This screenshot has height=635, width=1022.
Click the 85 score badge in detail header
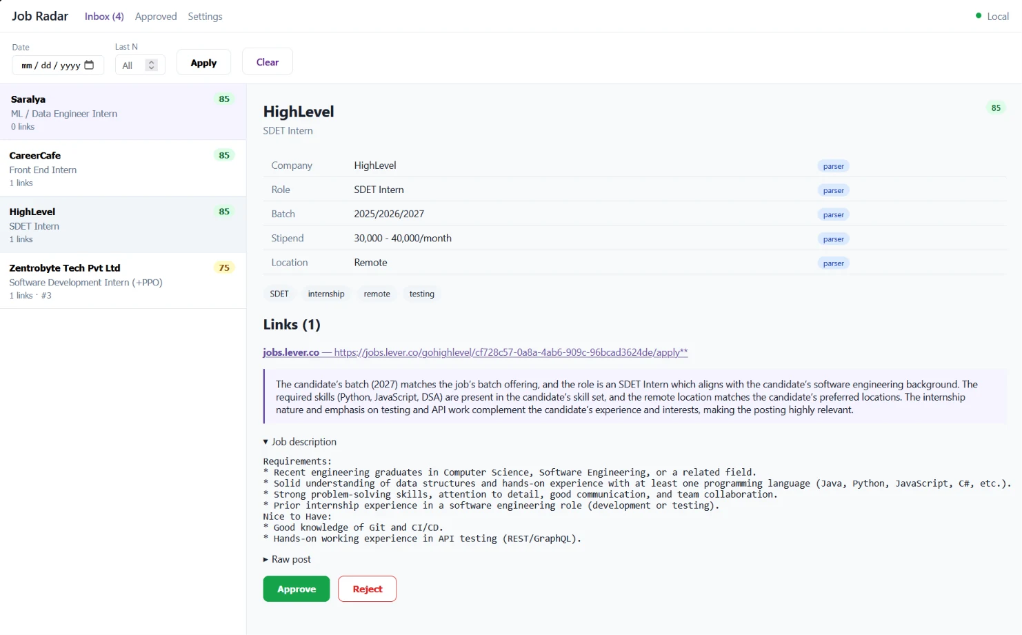coord(996,108)
